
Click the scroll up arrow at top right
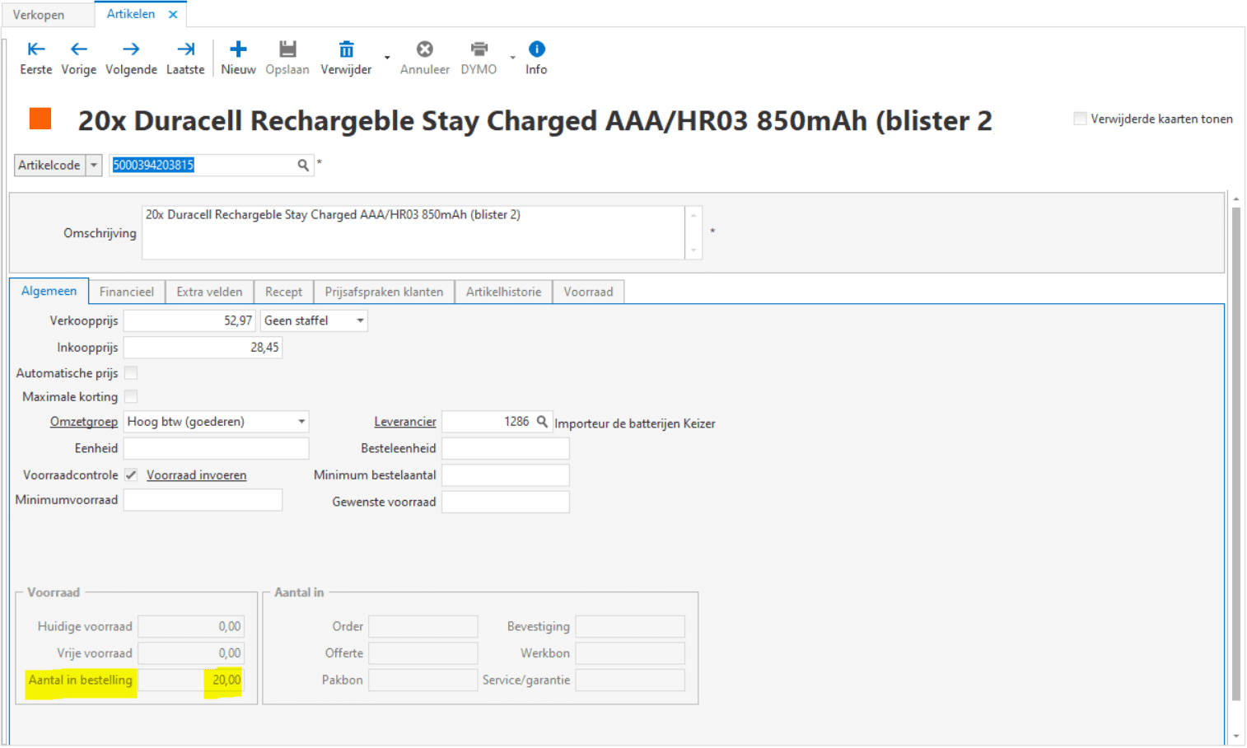coord(1235,199)
